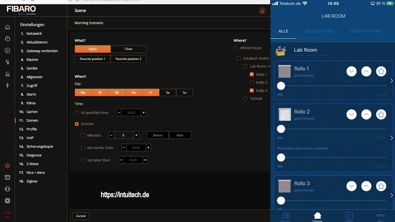Lower Rollo 2 with its down arrow
This screenshot has width=395, height=222.
click(351, 115)
